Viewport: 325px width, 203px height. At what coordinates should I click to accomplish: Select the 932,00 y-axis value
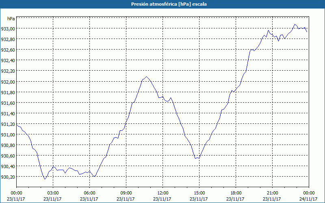point(8,82)
